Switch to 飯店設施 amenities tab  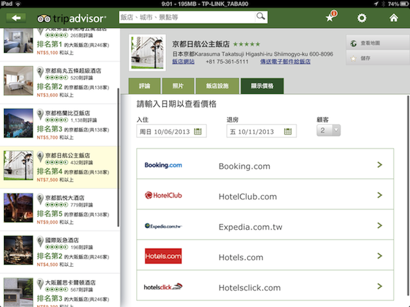(x=218, y=86)
